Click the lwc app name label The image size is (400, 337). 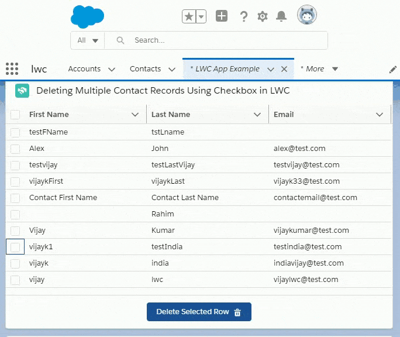click(x=39, y=69)
